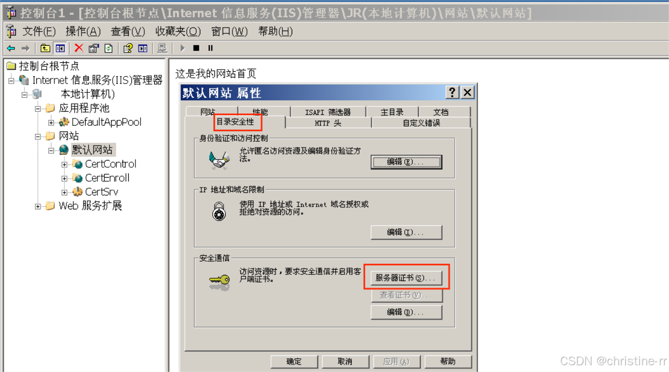Click the dialog's ? help button
The image size is (669, 372).
[453, 92]
